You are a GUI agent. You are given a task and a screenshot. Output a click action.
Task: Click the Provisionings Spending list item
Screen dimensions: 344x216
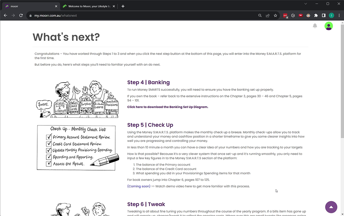[193, 173]
